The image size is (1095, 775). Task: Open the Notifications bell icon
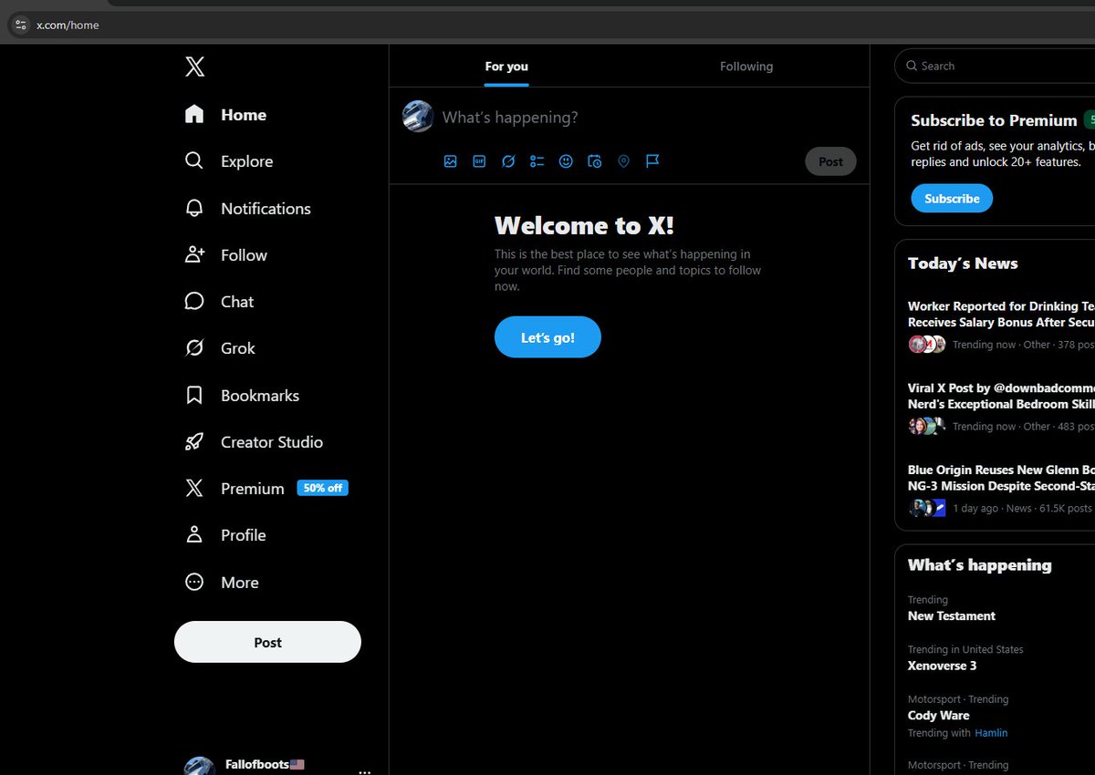click(x=194, y=208)
